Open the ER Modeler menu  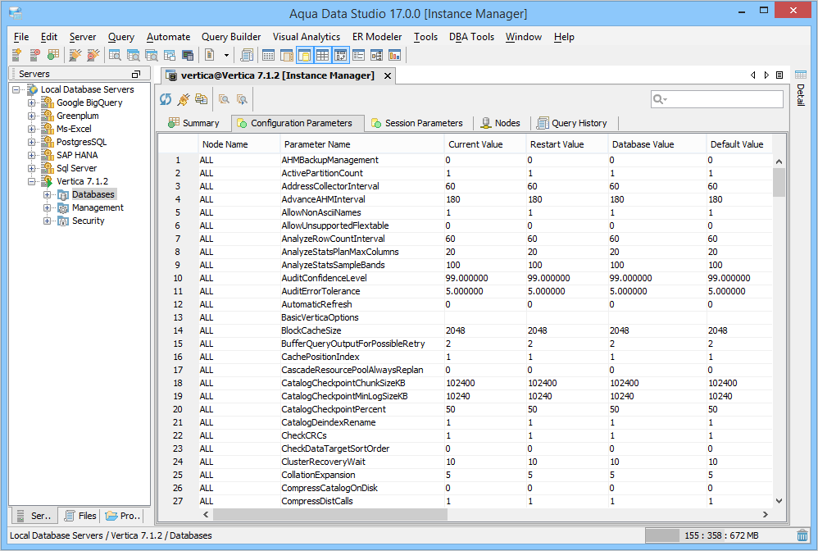tap(377, 37)
